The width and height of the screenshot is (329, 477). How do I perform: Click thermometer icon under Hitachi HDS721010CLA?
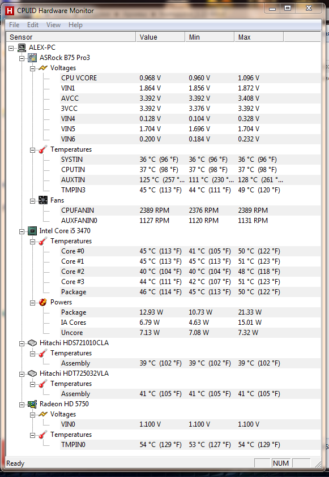click(43, 353)
